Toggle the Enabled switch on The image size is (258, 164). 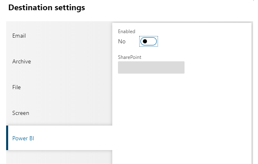coord(149,41)
